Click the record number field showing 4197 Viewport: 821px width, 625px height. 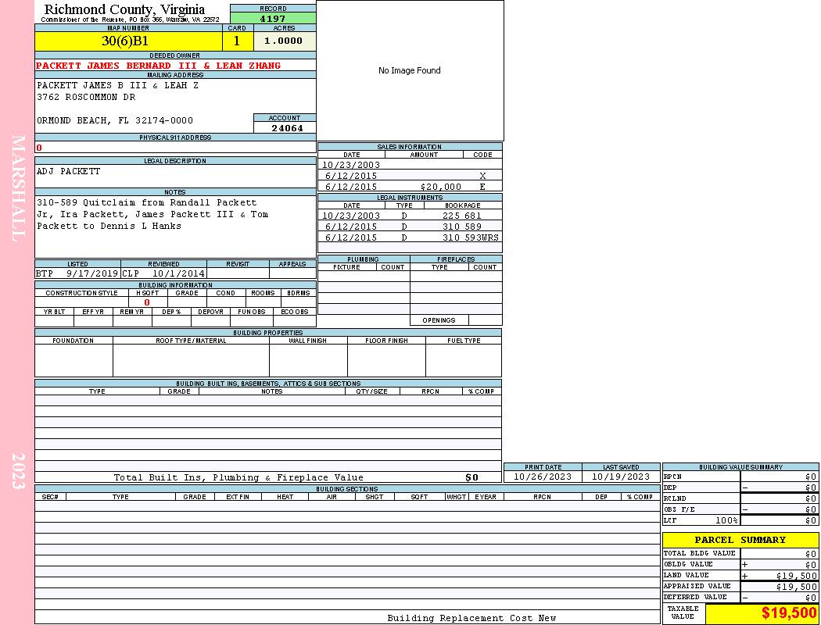click(x=273, y=18)
